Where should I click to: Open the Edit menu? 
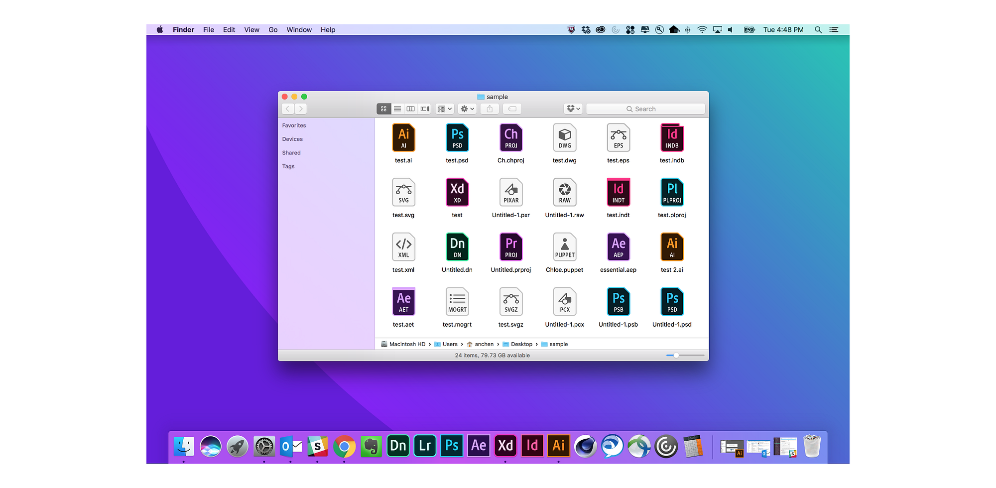[229, 30]
